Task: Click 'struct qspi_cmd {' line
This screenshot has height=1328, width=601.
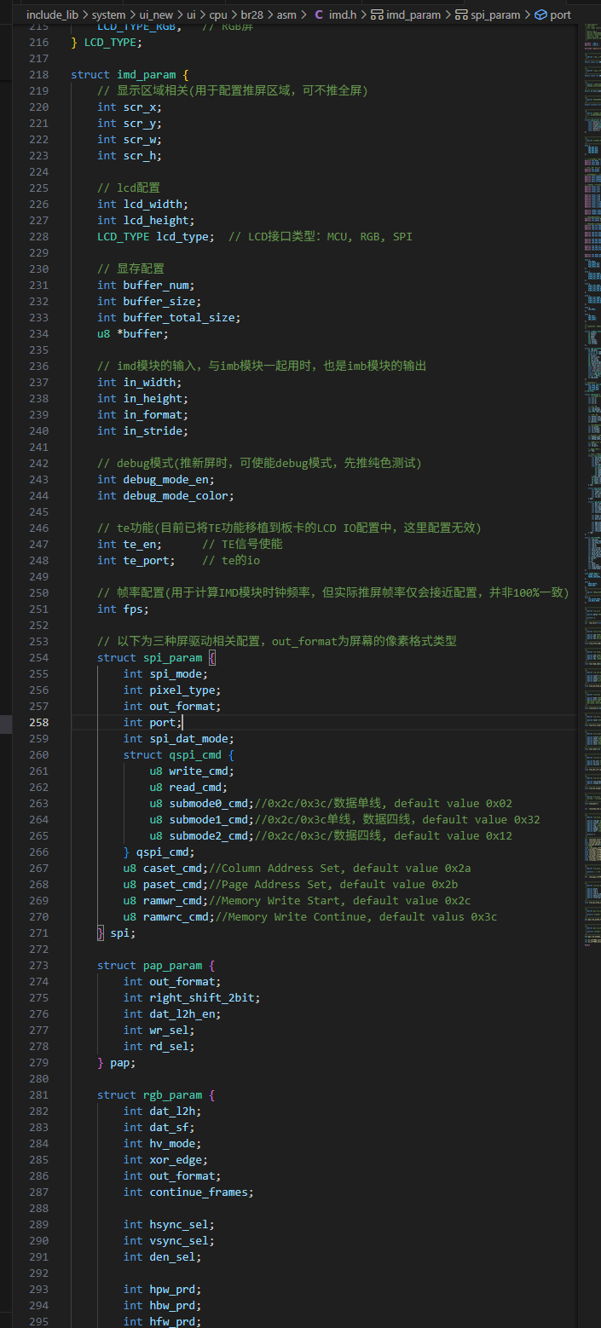Action: click(x=179, y=754)
